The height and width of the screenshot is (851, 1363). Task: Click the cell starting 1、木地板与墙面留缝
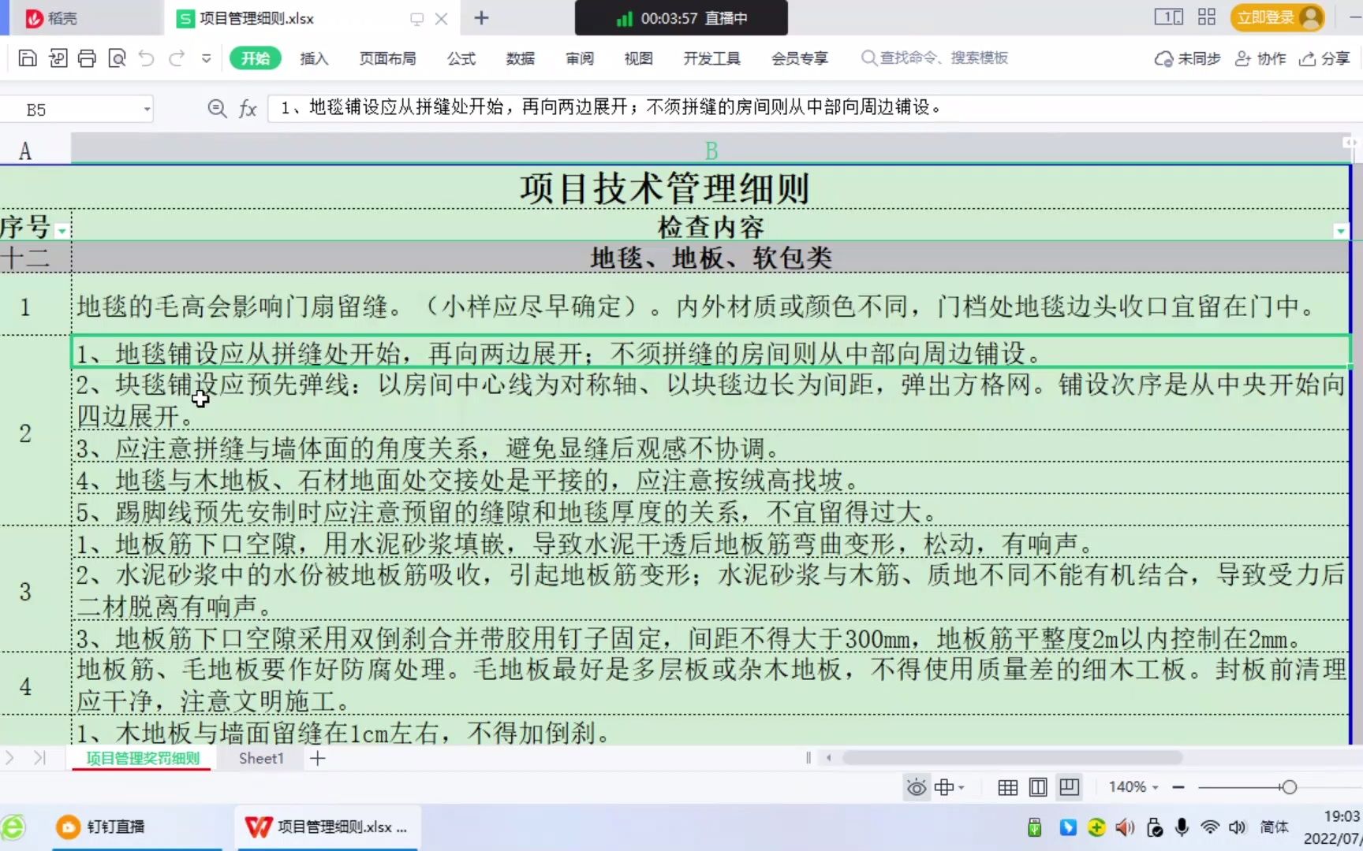711,732
